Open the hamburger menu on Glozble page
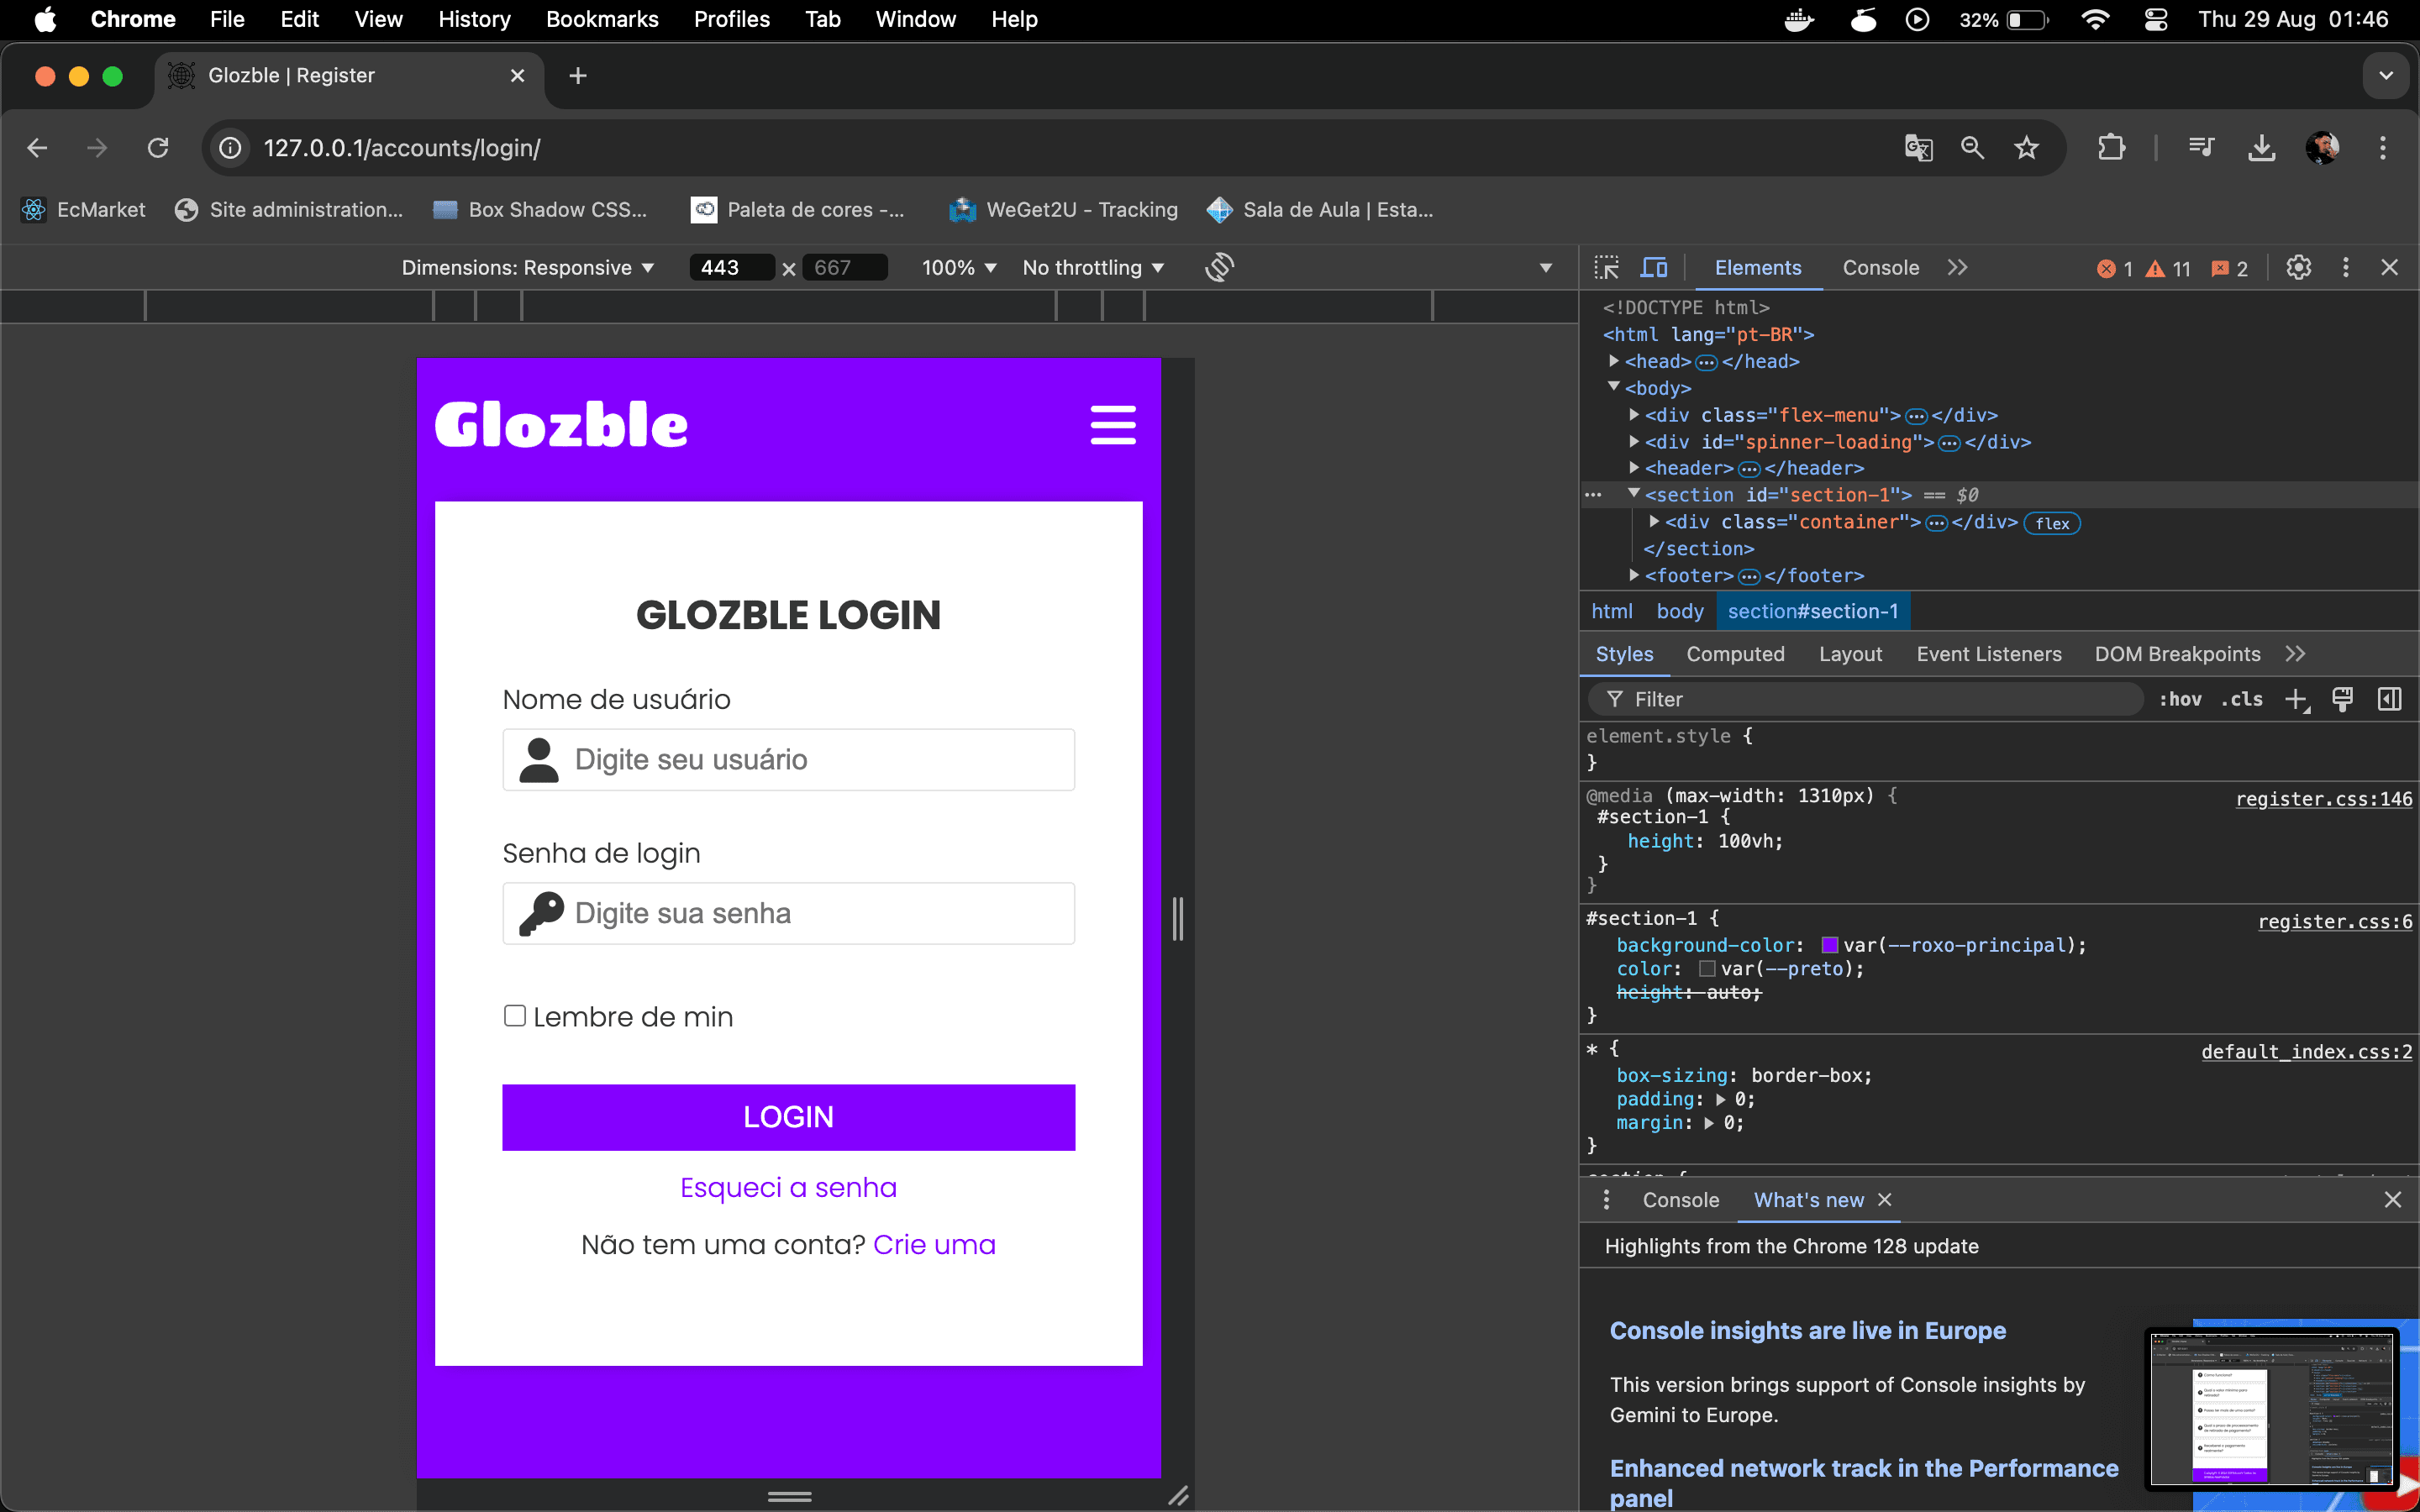This screenshot has width=2420, height=1512. (x=1113, y=425)
